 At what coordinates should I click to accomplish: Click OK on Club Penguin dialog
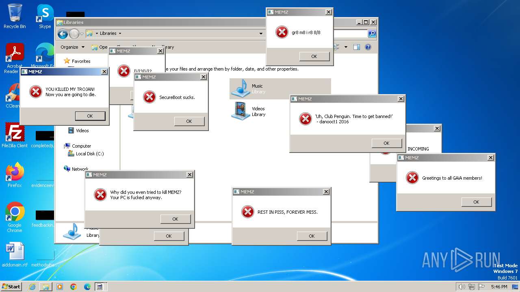click(x=386, y=143)
